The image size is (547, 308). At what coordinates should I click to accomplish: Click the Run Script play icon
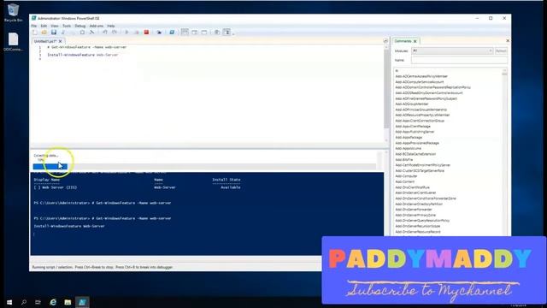[127, 33]
